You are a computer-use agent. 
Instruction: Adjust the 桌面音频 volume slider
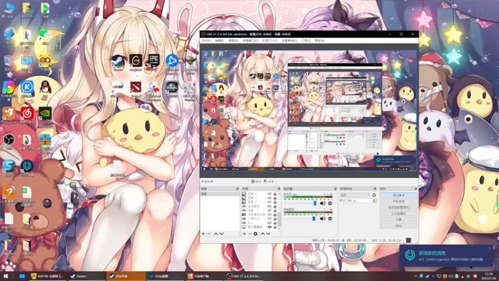[314, 219]
